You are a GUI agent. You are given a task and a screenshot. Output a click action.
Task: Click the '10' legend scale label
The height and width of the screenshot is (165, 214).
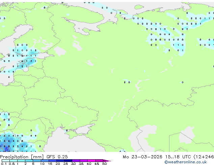click(x=42, y=164)
